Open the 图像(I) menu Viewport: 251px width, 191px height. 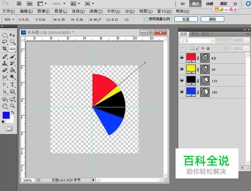click(43, 11)
